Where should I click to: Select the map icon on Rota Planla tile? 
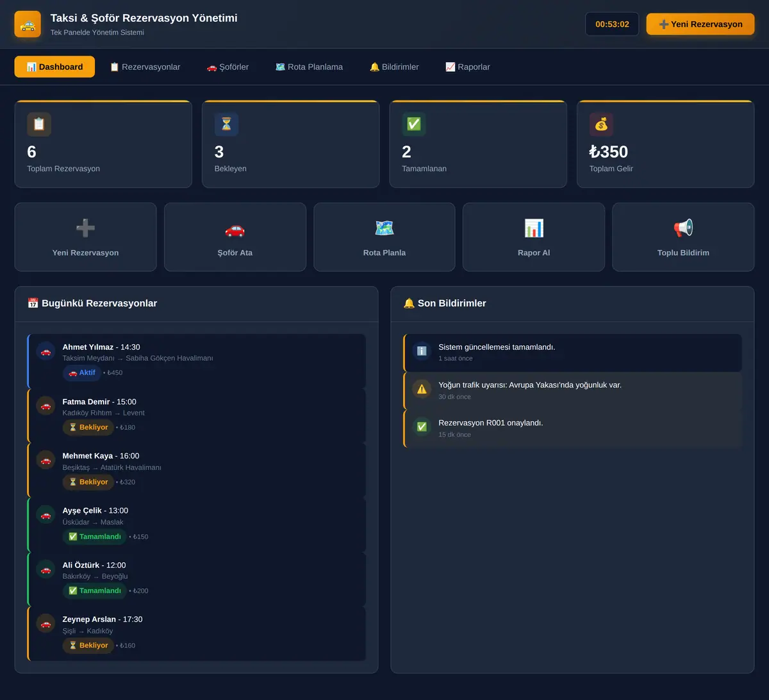[384, 228]
